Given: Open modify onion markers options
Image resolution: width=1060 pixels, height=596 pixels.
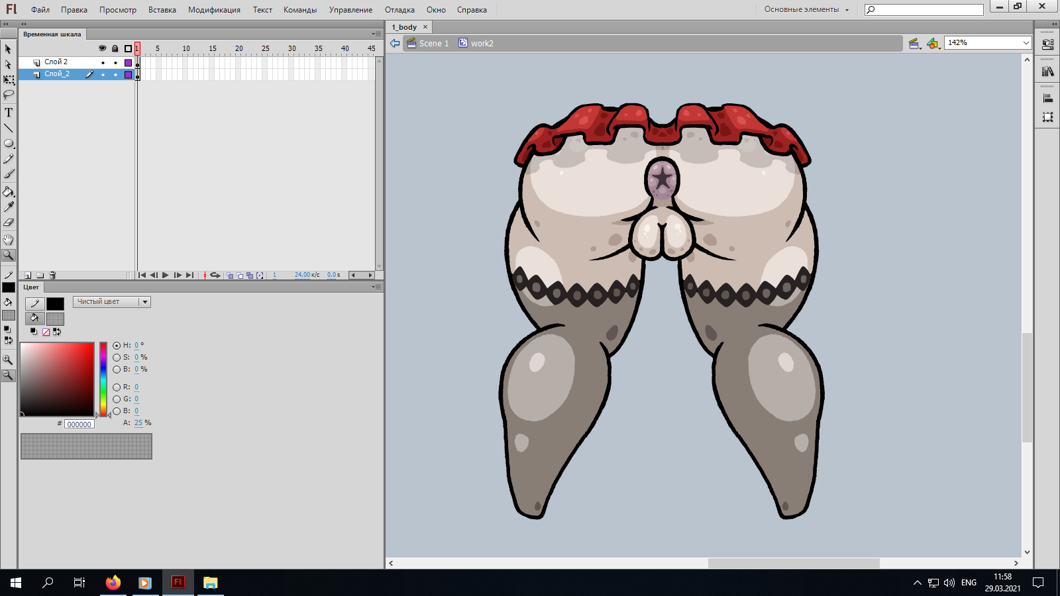Looking at the screenshot, I should (260, 275).
